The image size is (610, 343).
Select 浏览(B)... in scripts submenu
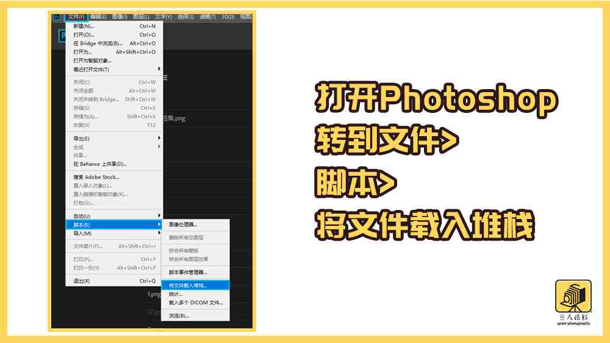[195, 316]
